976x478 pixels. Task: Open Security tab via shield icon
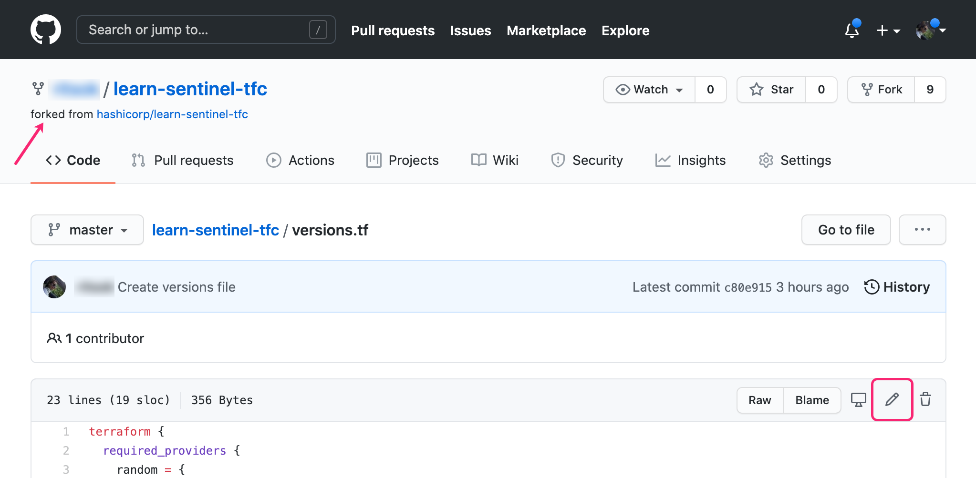[x=587, y=160]
